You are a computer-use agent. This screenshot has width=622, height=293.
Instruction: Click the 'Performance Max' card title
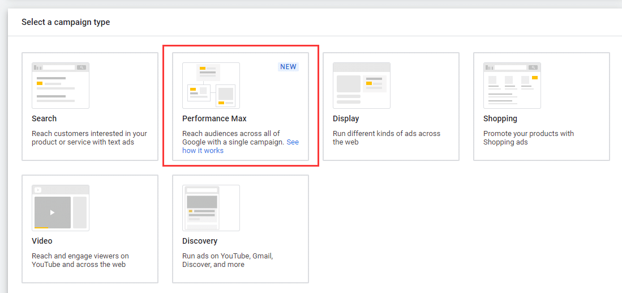point(215,118)
